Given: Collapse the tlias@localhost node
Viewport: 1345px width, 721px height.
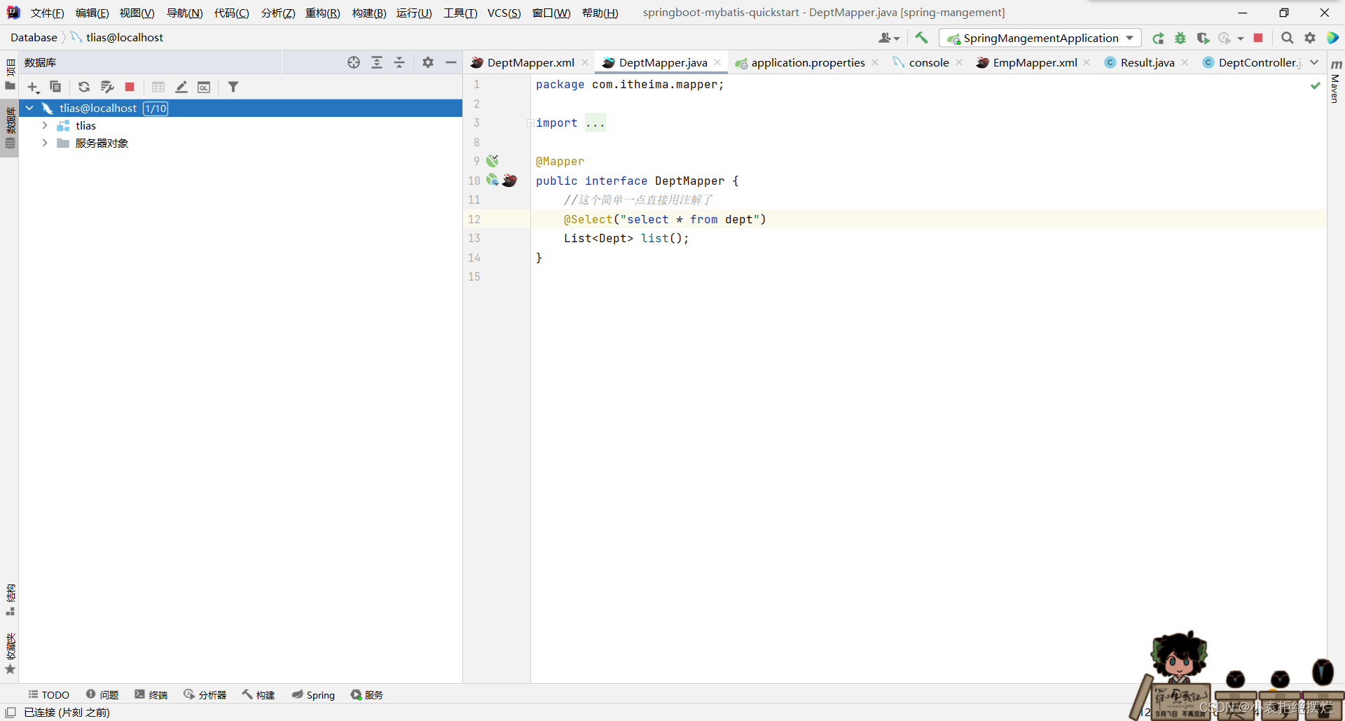Looking at the screenshot, I should click(29, 108).
